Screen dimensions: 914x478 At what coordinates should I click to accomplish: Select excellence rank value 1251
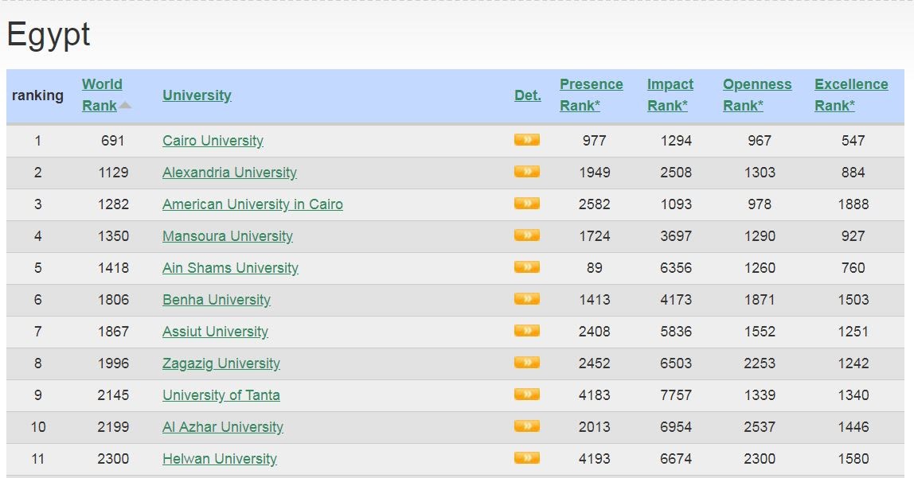pyautogui.click(x=853, y=332)
